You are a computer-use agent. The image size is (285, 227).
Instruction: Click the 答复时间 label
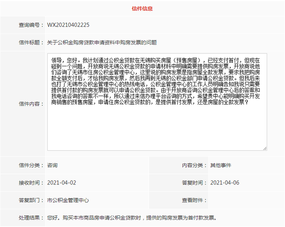click(194, 182)
